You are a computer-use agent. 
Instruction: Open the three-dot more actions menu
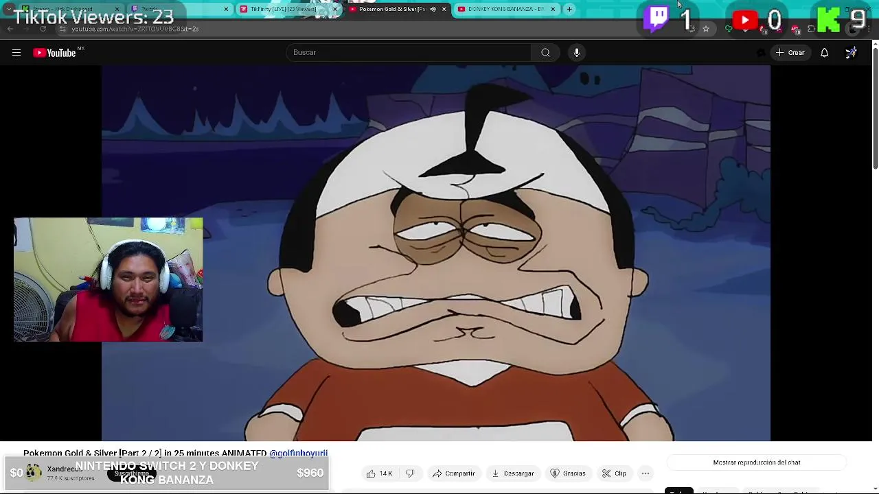[x=646, y=473]
